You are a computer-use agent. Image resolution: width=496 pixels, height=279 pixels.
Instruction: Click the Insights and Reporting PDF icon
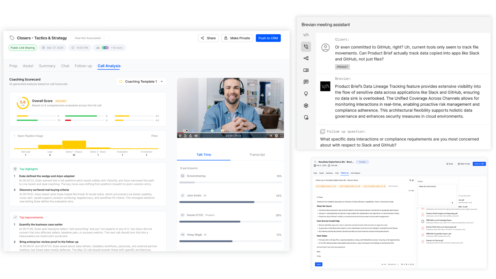(423, 215)
